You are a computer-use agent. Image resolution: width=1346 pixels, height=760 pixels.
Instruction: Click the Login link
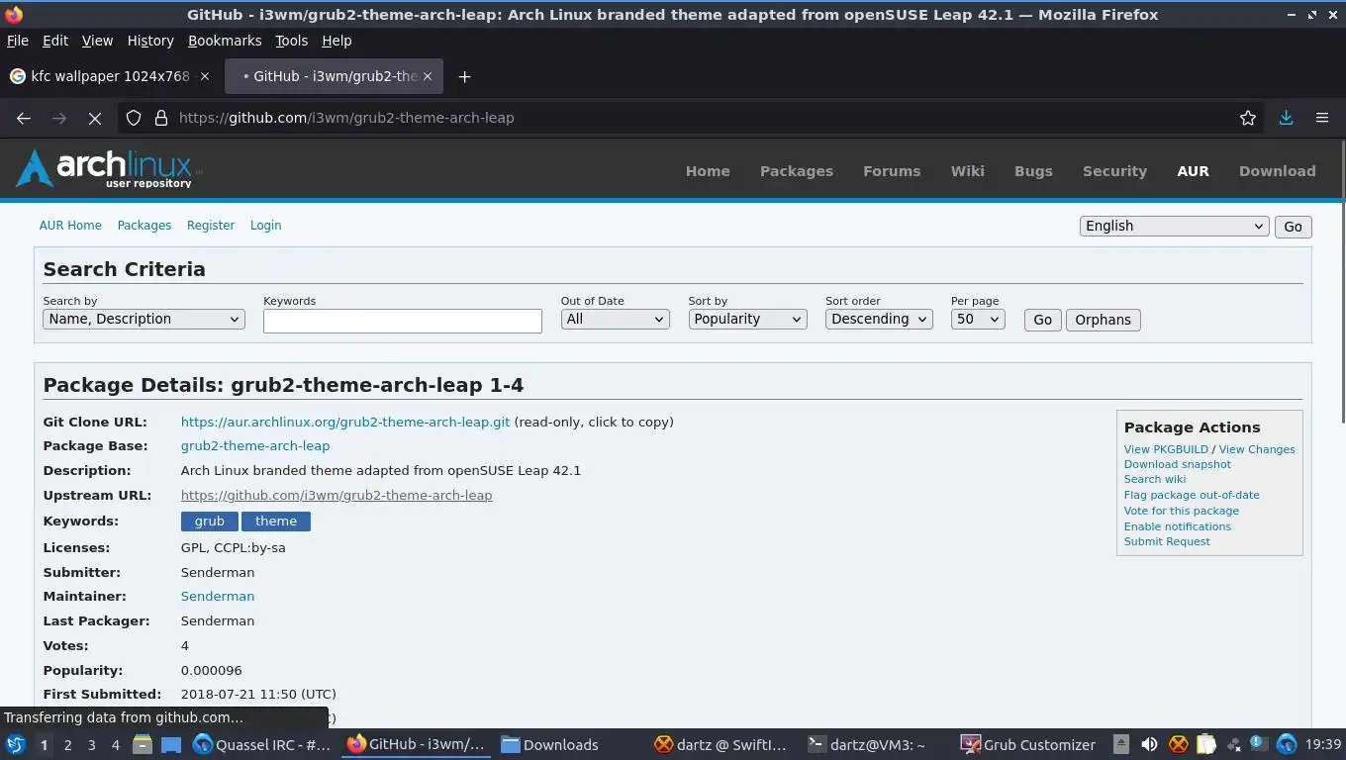click(265, 226)
